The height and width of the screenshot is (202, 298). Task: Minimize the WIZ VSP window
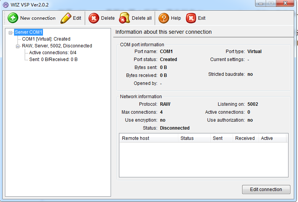261,3
